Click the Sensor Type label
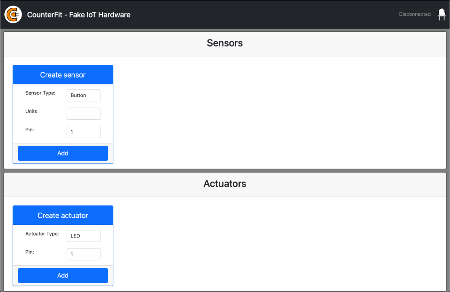The image size is (450, 292). 40,93
